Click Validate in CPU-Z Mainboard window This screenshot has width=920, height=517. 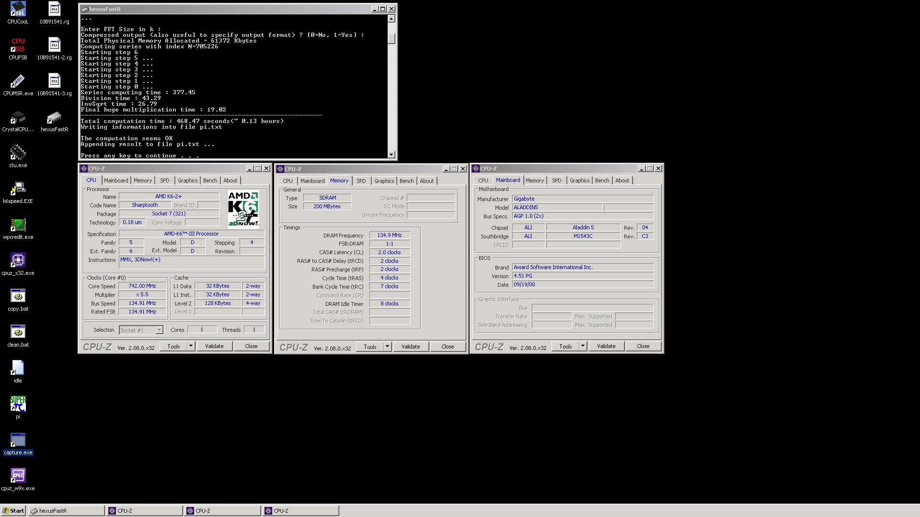pos(606,346)
